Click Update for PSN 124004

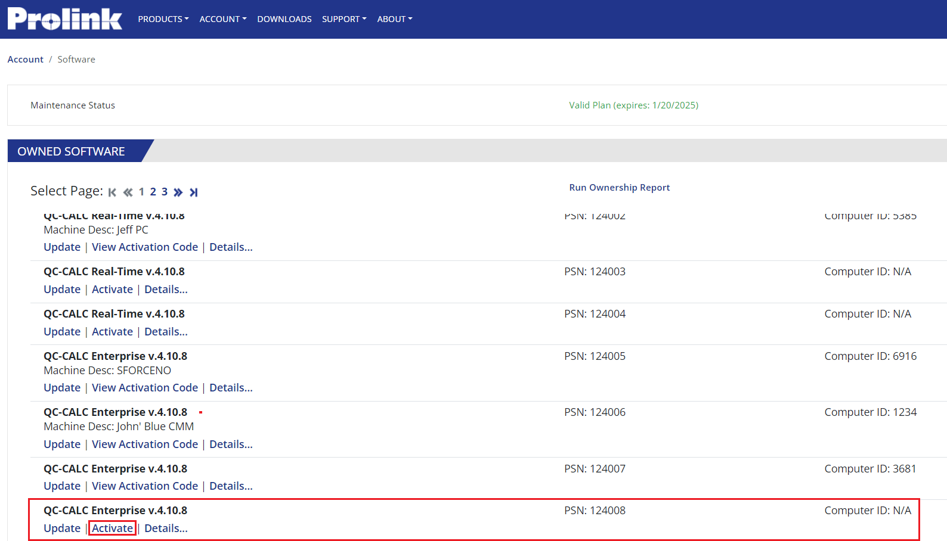tap(62, 331)
